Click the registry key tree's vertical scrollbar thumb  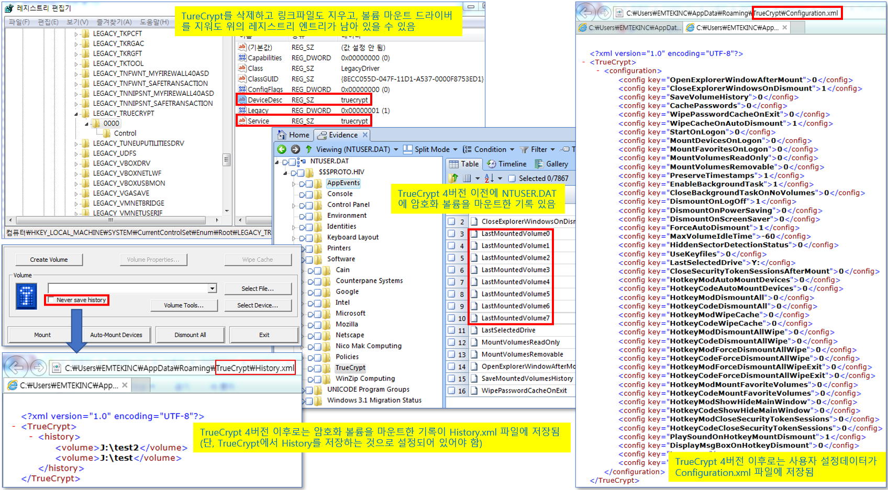tap(226, 159)
